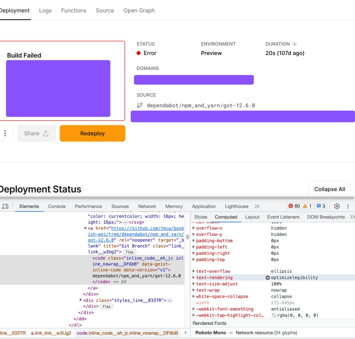
Task: Expand the overflow-x computed property
Action: pyautogui.click(x=194, y=228)
